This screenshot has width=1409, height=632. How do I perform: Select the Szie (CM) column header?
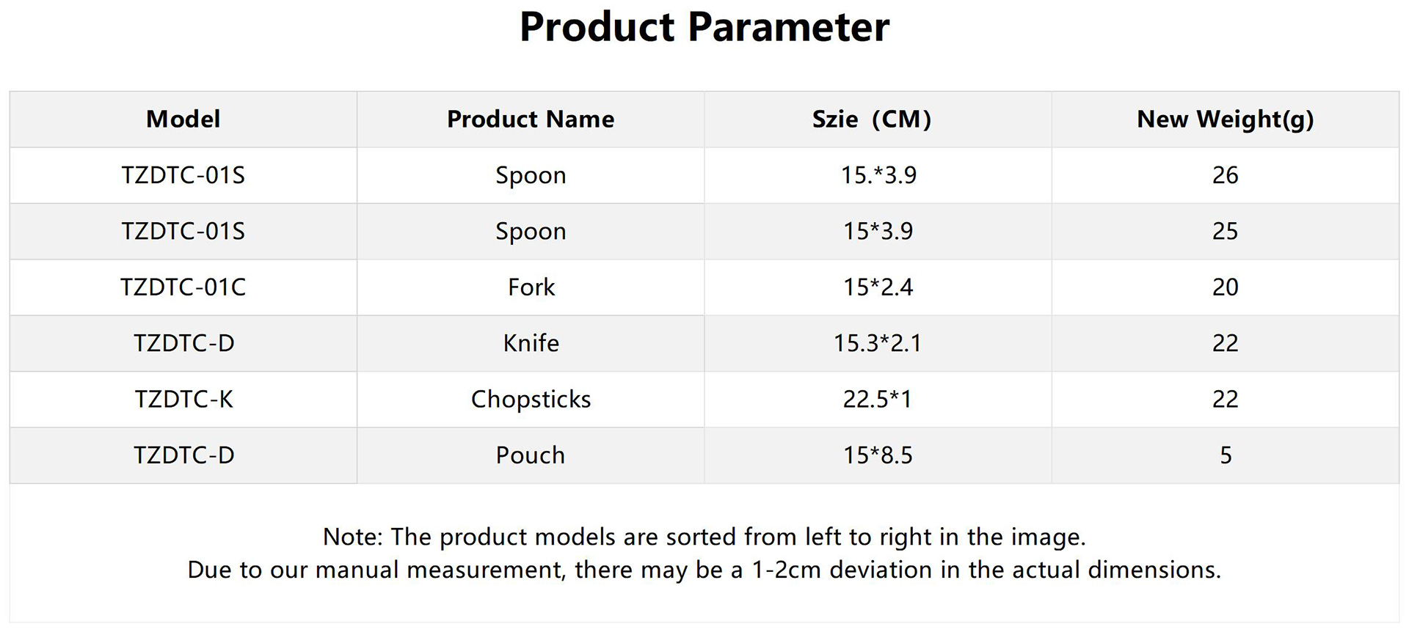click(x=871, y=120)
